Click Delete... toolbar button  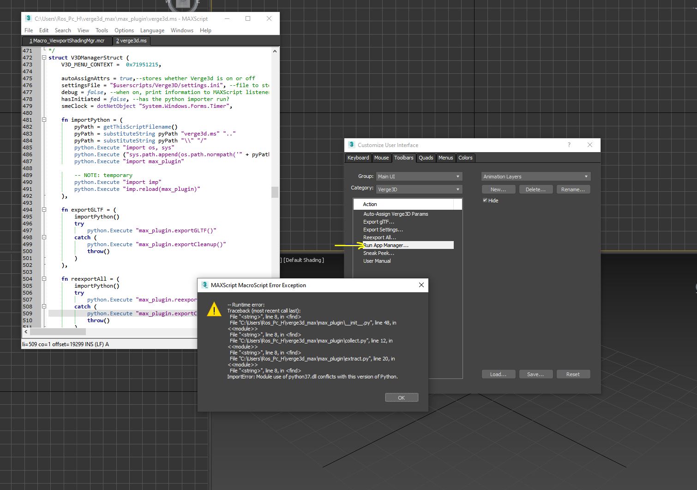536,189
